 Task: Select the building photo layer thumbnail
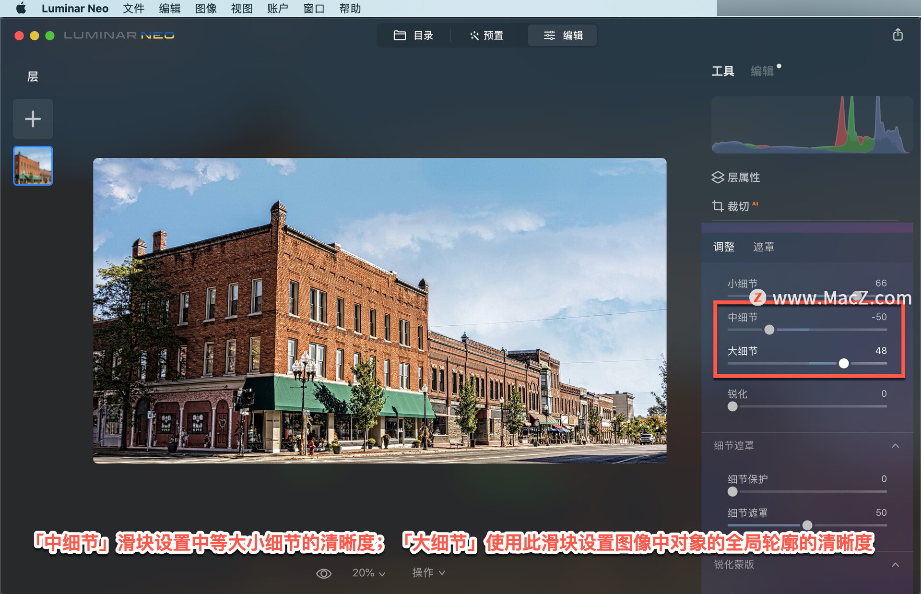[x=33, y=166]
